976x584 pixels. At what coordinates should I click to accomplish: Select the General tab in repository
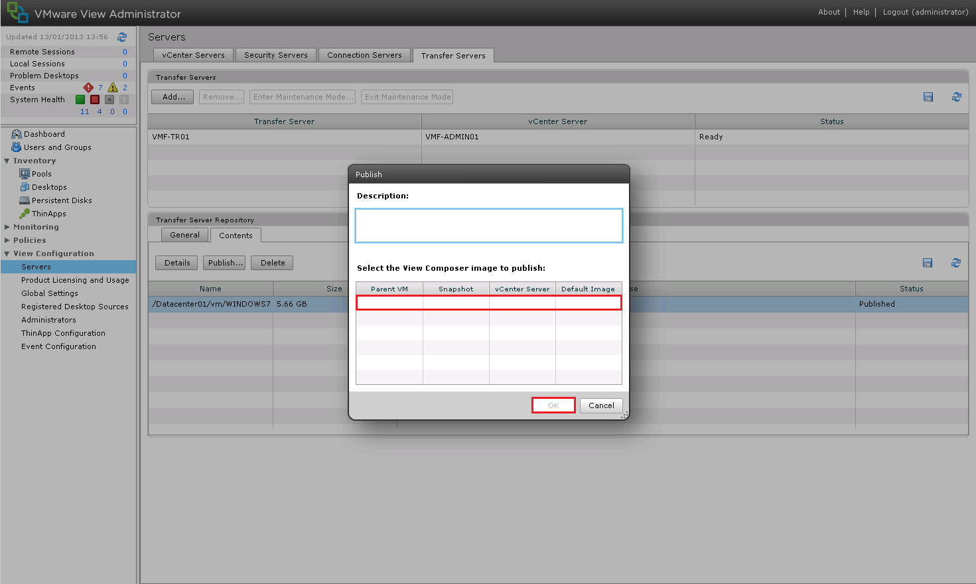click(x=184, y=235)
